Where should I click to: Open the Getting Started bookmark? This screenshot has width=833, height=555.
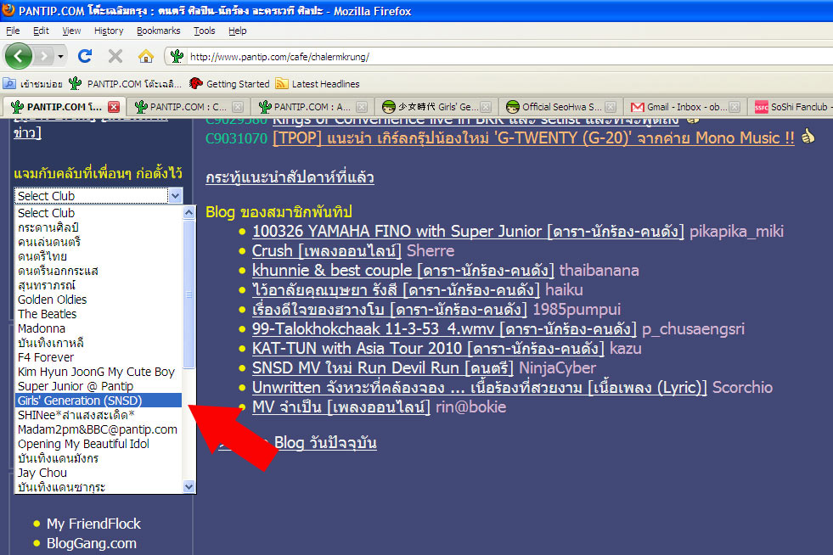pos(229,84)
